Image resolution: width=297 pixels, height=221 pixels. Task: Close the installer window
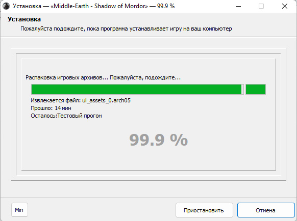pyautogui.click(x=285, y=6)
